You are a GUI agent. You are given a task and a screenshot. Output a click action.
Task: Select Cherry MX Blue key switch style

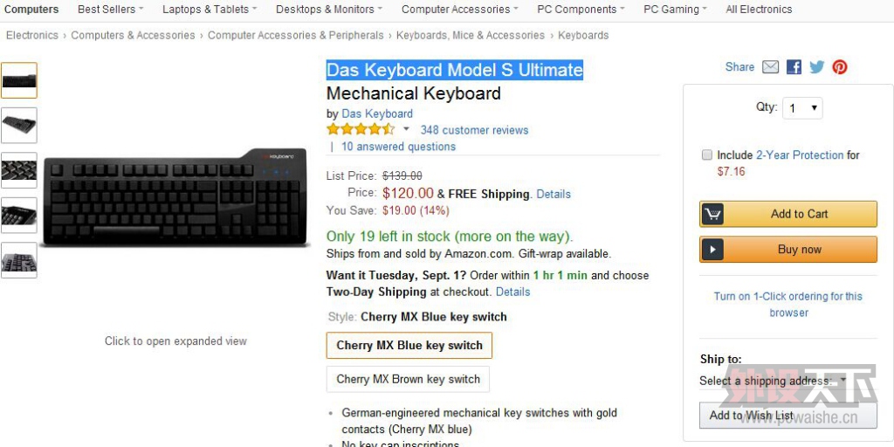(x=409, y=346)
